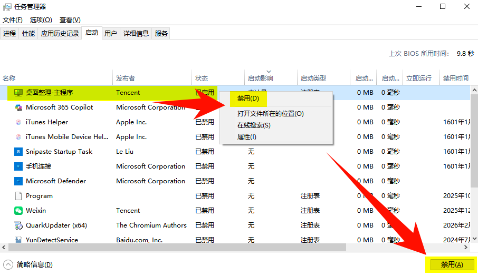Screen dimensions: 478x276
Task: Choose 禁用(D) in context menu
Action: [248, 98]
